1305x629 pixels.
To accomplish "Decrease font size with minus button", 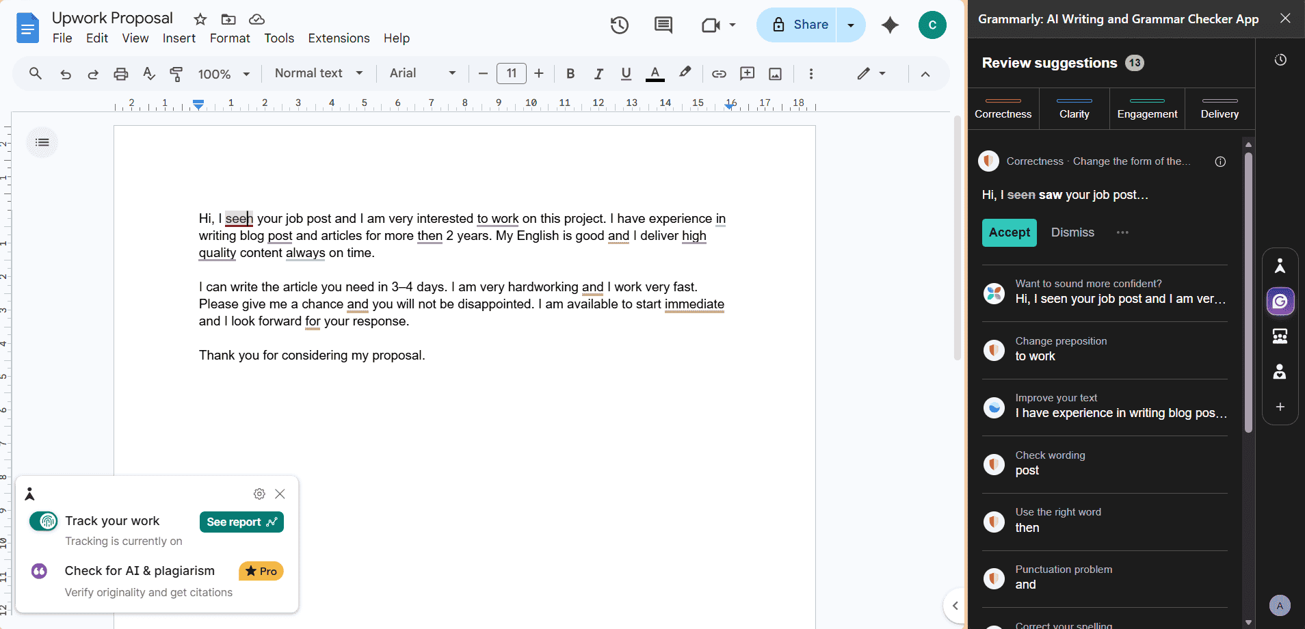I will pyautogui.click(x=483, y=73).
